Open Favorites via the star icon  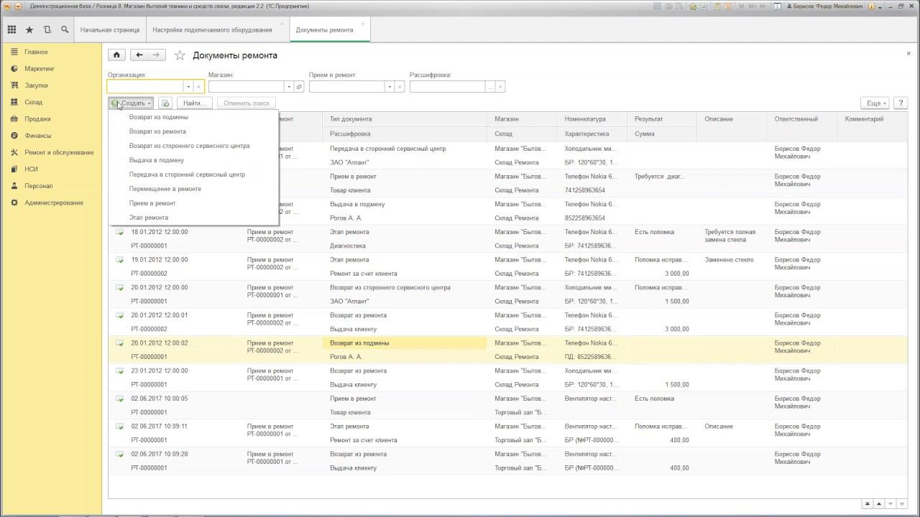(29, 30)
